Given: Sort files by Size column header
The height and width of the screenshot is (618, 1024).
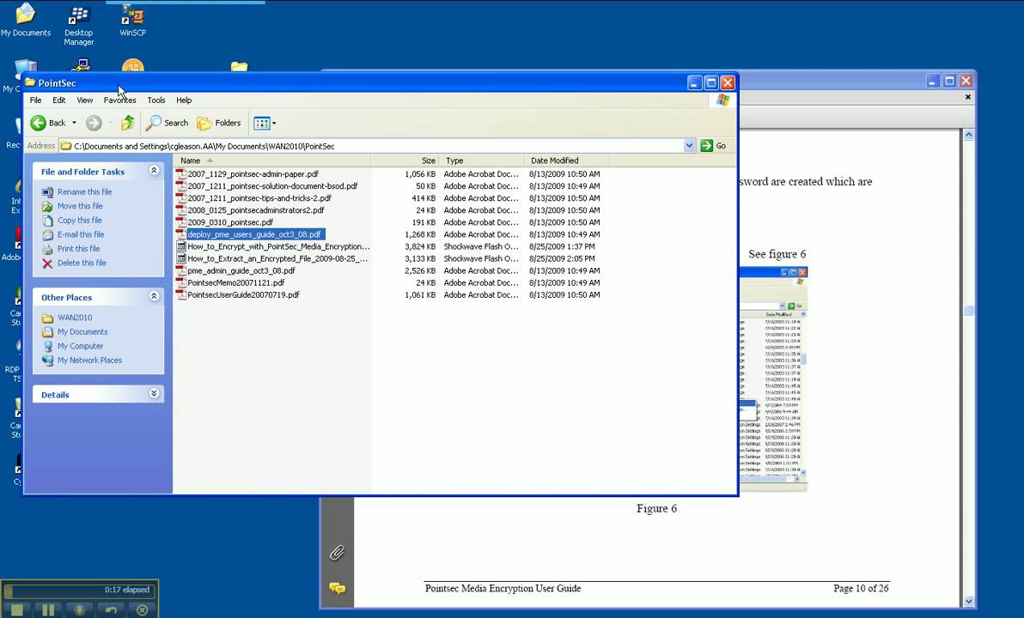Looking at the screenshot, I should [x=405, y=161].
